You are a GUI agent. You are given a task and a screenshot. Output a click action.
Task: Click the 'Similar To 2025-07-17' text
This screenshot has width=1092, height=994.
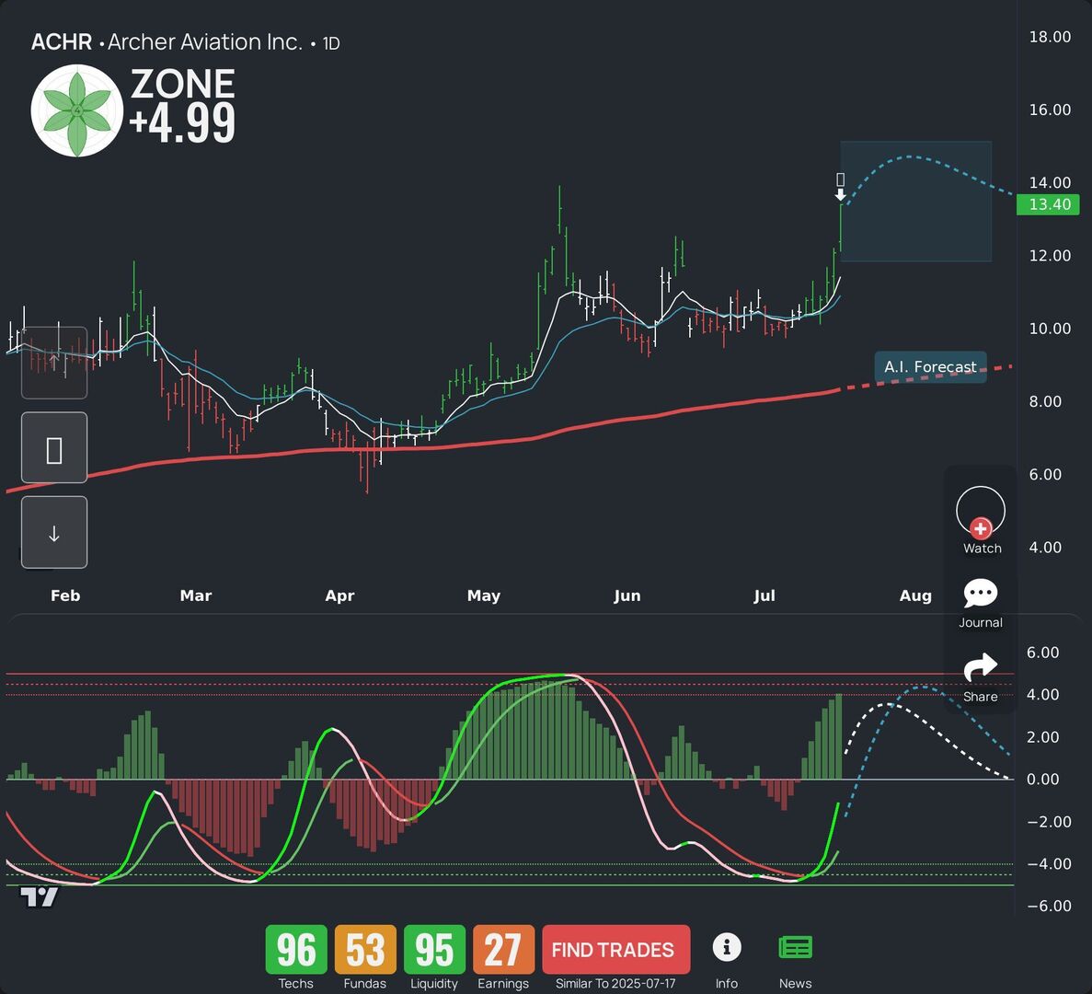615,984
